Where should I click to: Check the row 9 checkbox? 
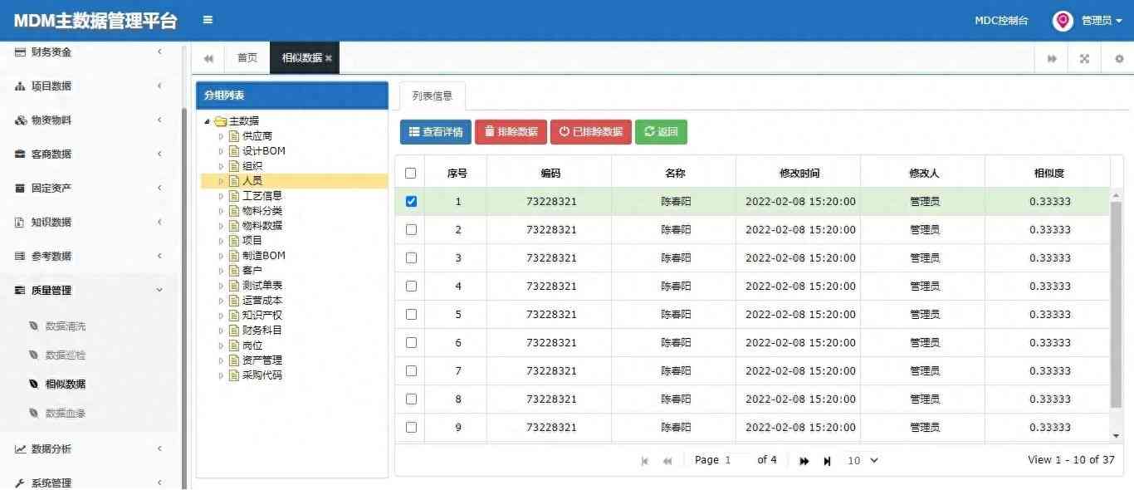click(x=411, y=427)
